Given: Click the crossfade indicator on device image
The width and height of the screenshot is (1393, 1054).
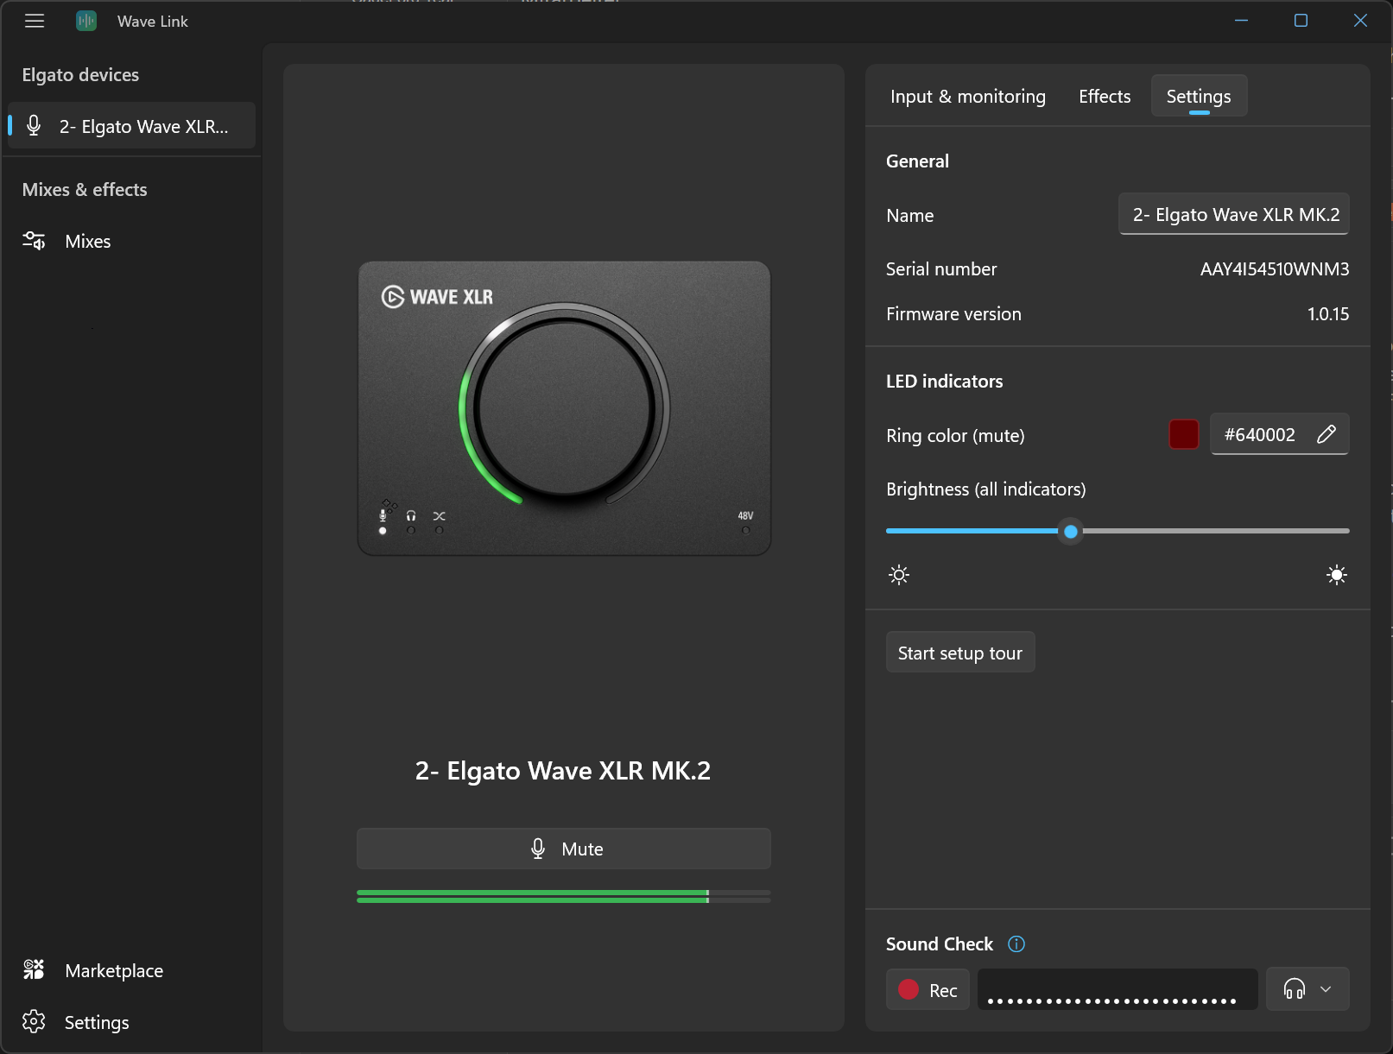Looking at the screenshot, I should (x=440, y=521).
